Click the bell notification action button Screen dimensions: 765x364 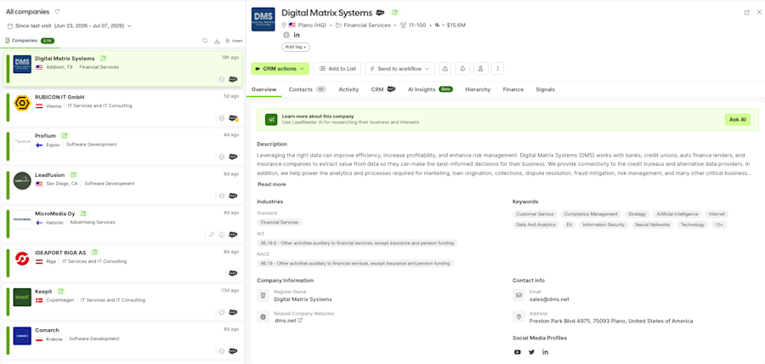tap(462, 69)
